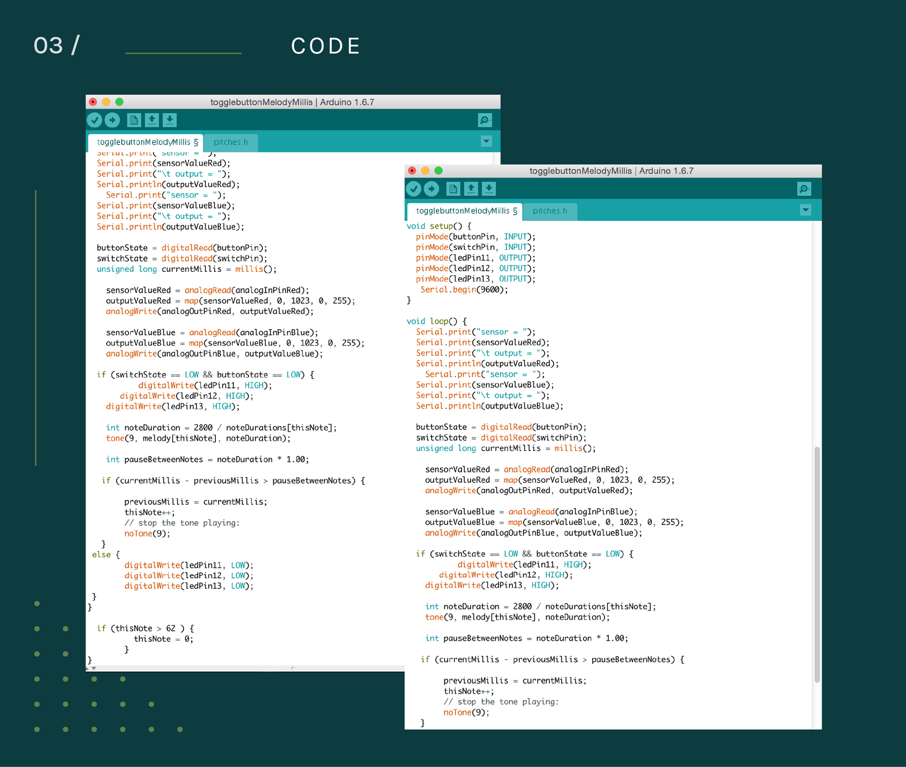Viewport: 906px width, 767px height.
Task: Click Verify in the back Arduino window
Action: click(x=95, y=120)
